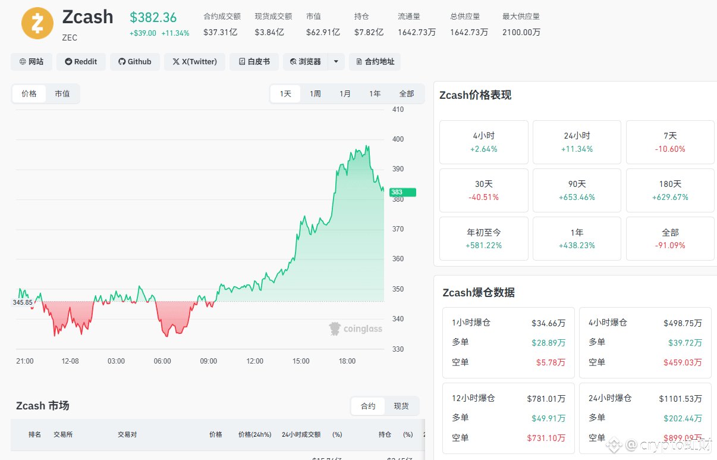Click the 4小时 performance card
This screenshot has width=717, height=460.
(484, 142)
